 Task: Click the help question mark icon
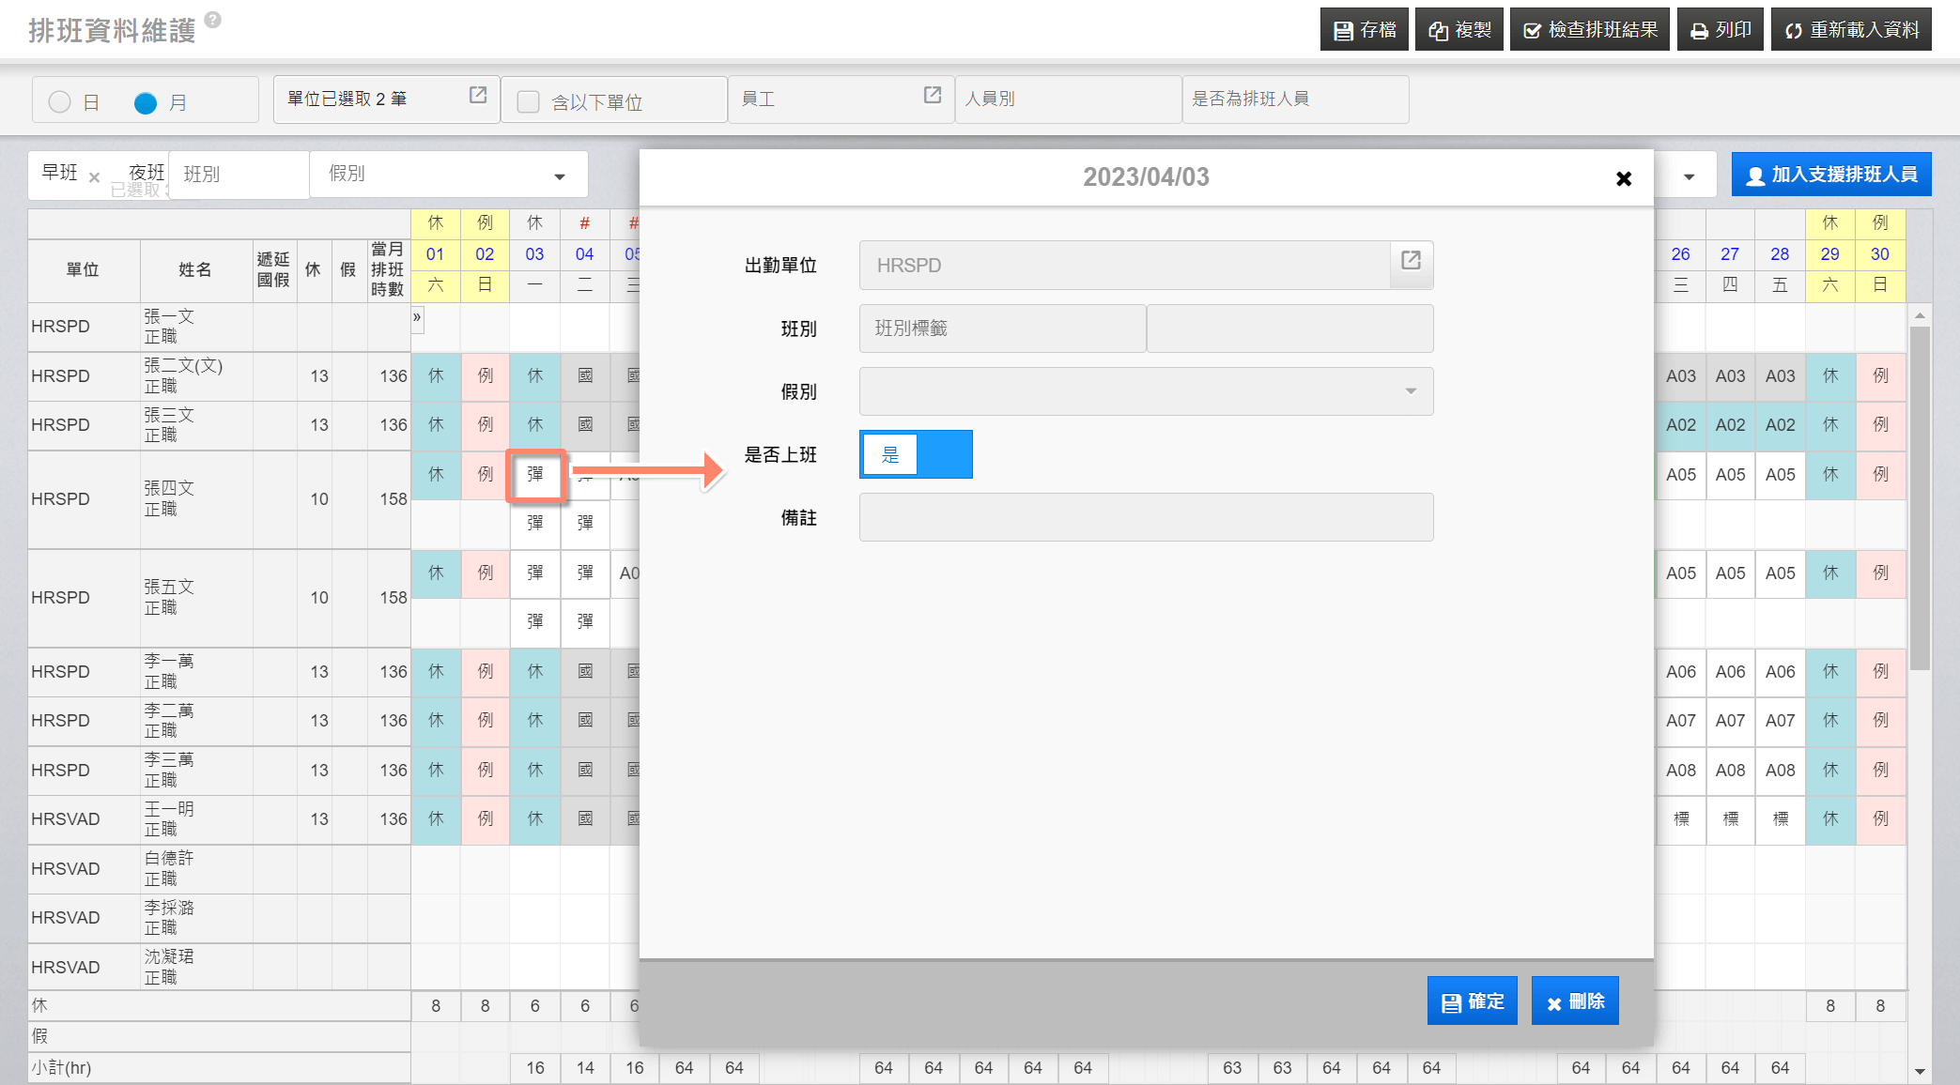213,20
